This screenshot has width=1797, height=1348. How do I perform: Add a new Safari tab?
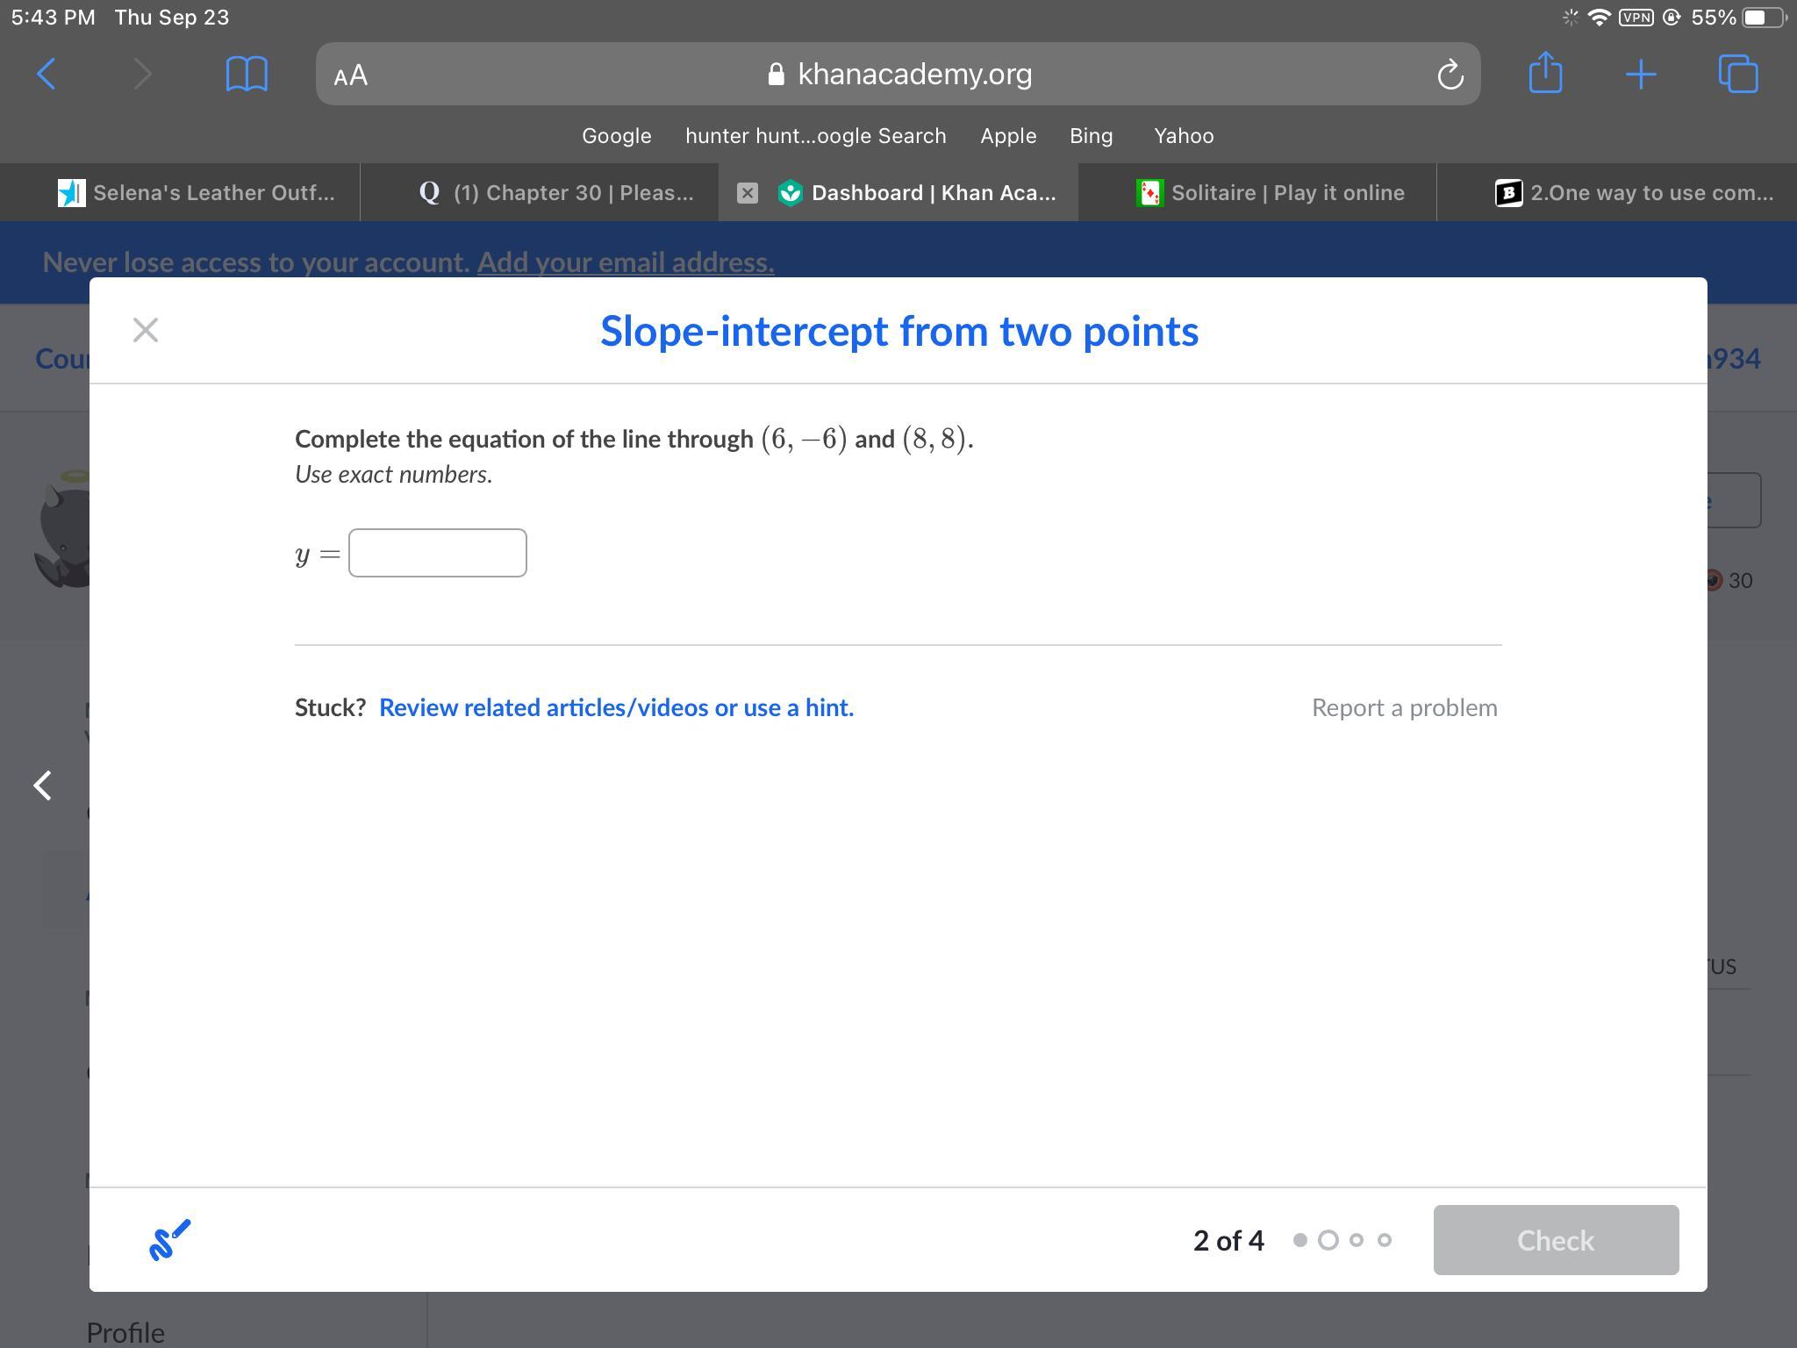[1640, 75]
